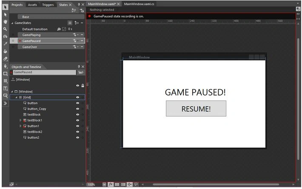This screenshot has width=302, height=189.
Task: Select the Gradient tool in toolbar
Action: click(x=5, y=59)
